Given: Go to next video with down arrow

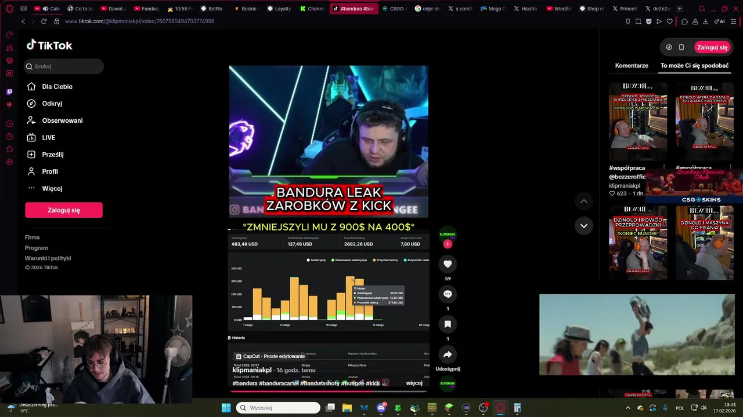Looking at the screenshot, I should click(584, 225).
